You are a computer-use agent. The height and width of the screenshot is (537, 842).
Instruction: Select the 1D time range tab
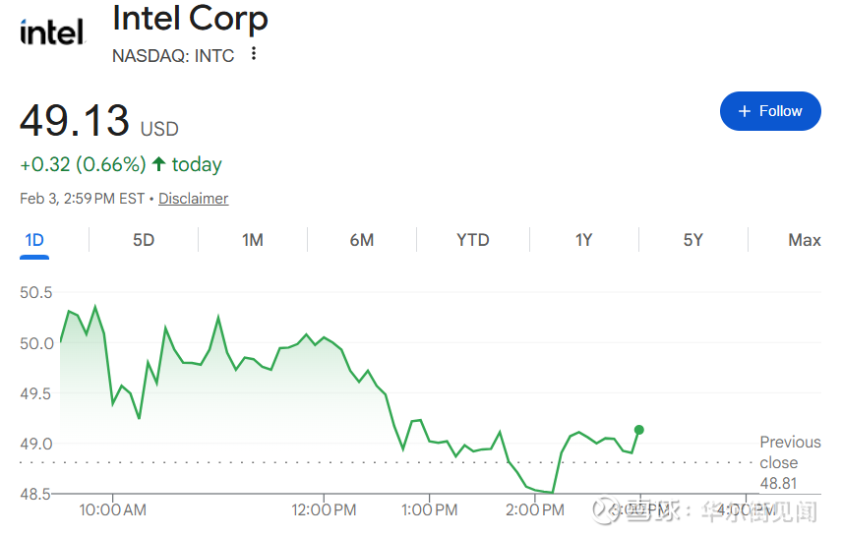click(x=34, y=240)
